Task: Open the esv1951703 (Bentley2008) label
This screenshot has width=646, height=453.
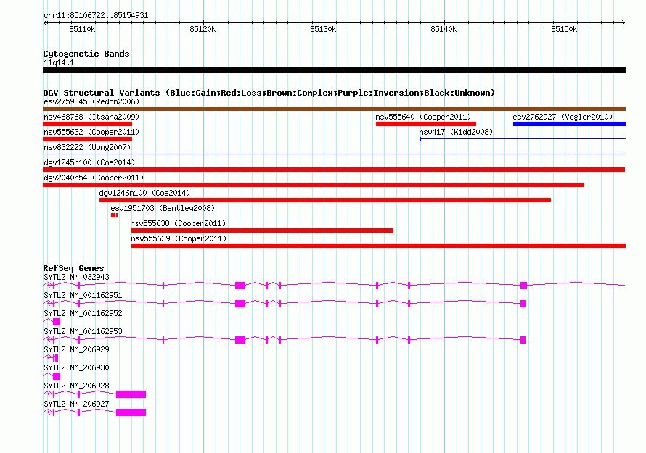Action: point(163,208)
